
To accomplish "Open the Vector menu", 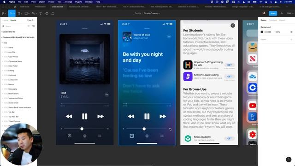I will click(x=51, y=2).
